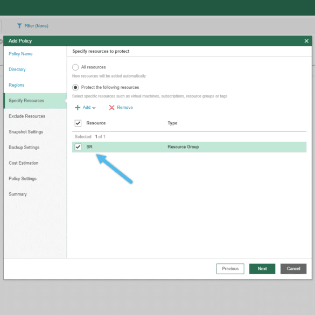Screen dimensions: 315x315
Task: Click the red X Remove icon
Action: click(111, 108)
